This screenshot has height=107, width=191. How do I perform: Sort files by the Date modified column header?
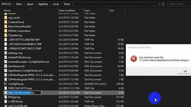click(67, 11)
